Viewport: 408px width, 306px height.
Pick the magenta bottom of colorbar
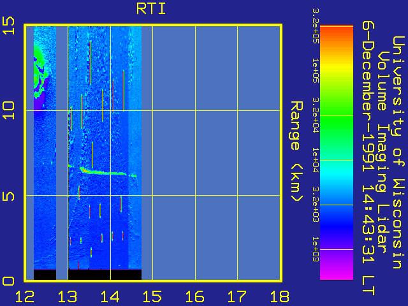tap(337, 275)
